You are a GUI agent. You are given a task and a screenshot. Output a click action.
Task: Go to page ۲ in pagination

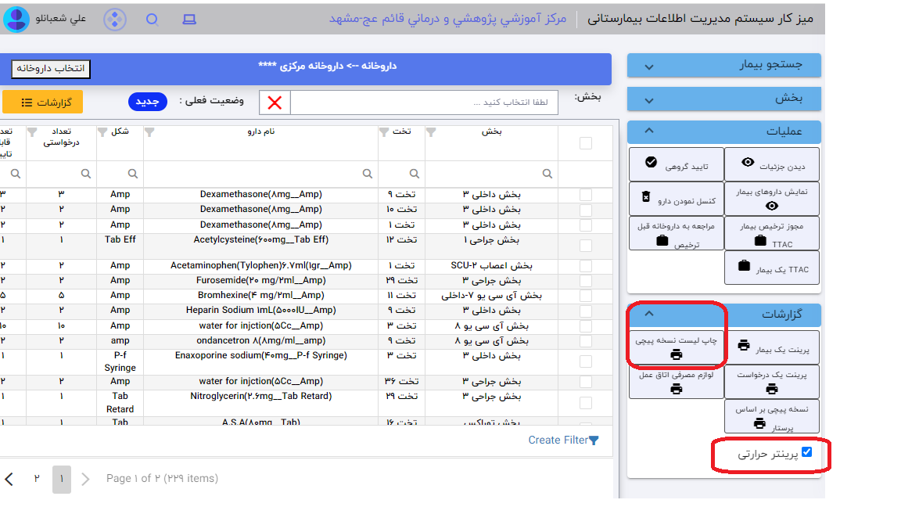[36, 478]
